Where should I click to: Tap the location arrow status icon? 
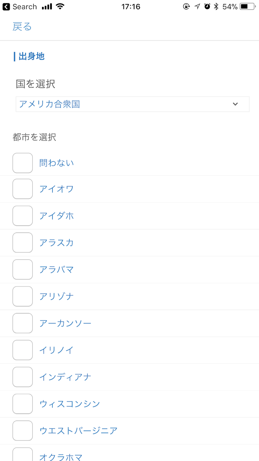pyautogui.click(x=197, y=6)
